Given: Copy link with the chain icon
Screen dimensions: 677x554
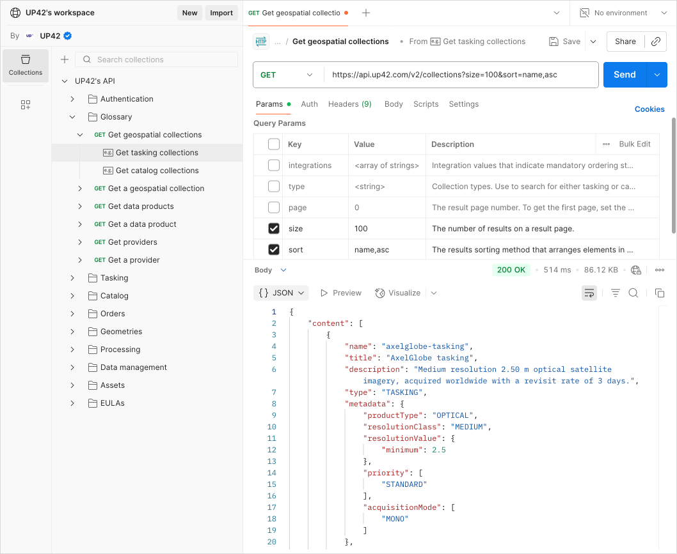Looking at the screenshot, I should (656, 42).
